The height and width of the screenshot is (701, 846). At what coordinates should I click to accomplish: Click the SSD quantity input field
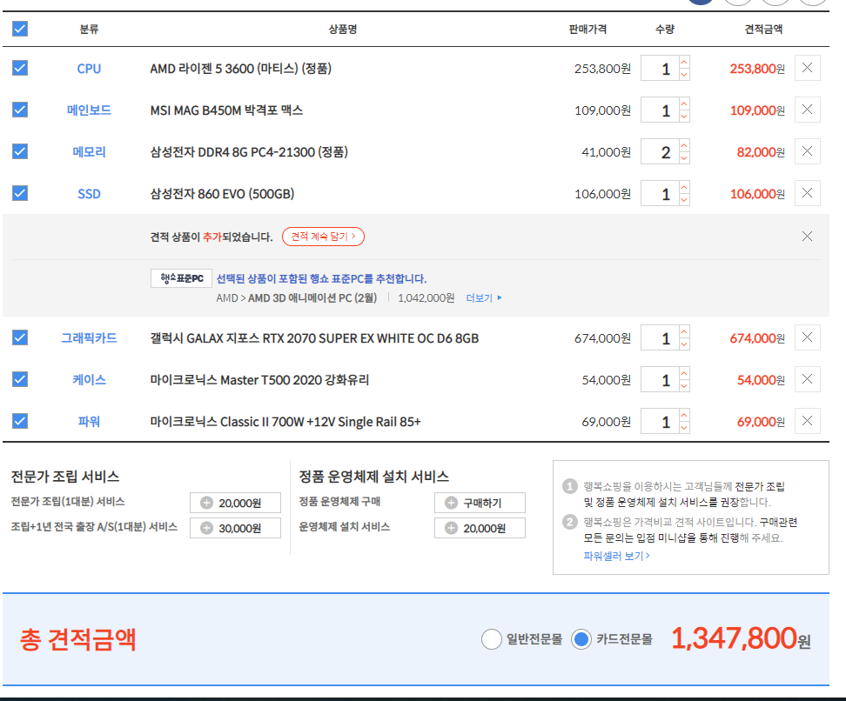[661, 193]
